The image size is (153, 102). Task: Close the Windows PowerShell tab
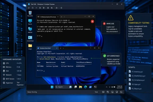click(x=57, y=48)
